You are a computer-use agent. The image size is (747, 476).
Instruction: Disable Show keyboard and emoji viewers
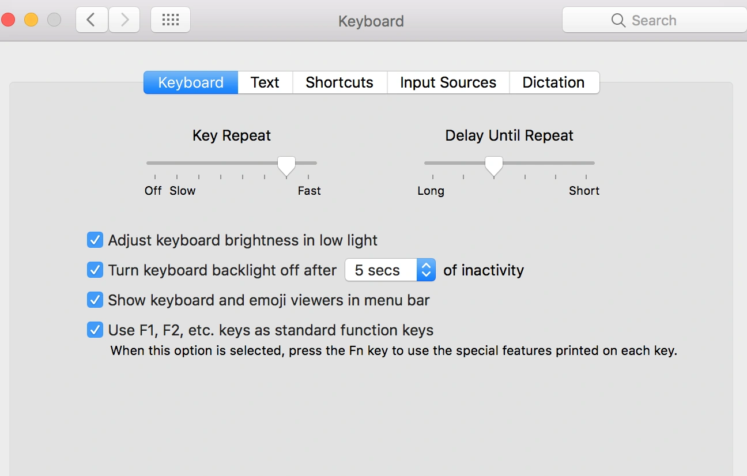pyautogui.click(x=95, y=300)
